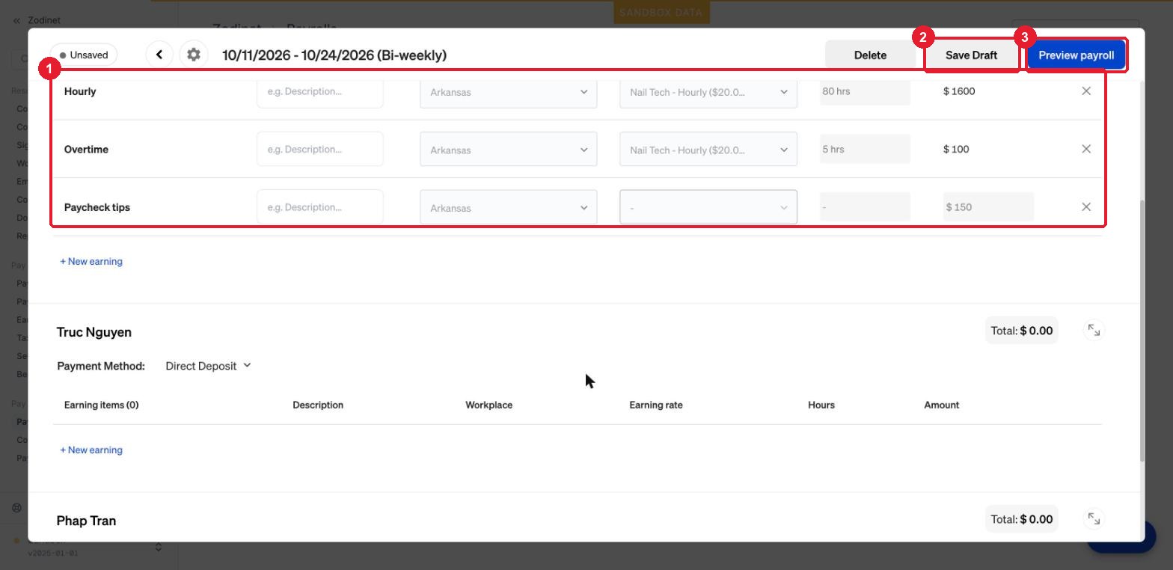Open the Hourly row earning rate dropdown
1173x570 pixels.
tap(708, 92)
